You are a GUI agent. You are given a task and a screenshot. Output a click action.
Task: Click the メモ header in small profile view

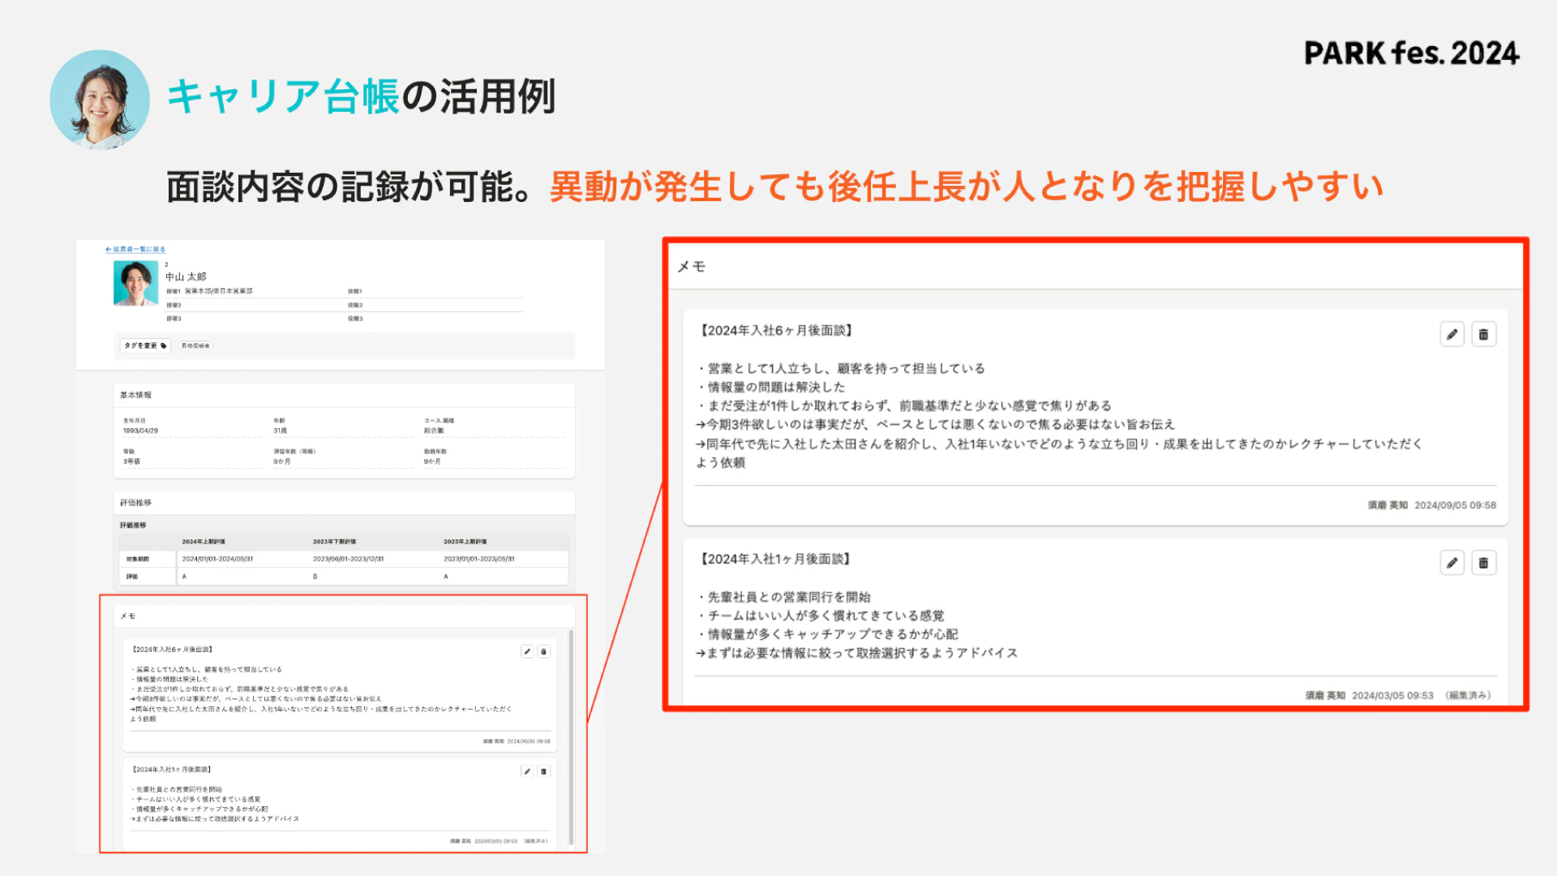[127, 616]
